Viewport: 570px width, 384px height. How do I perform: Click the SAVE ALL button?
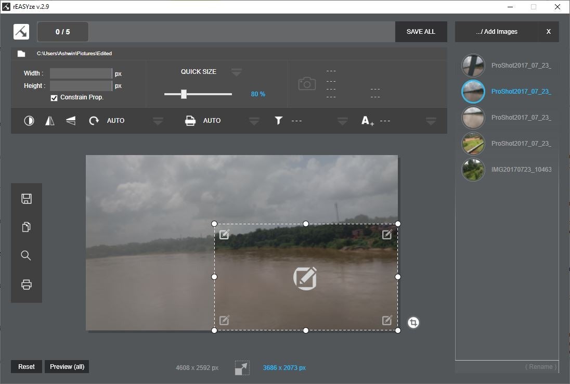coord(421,32)
